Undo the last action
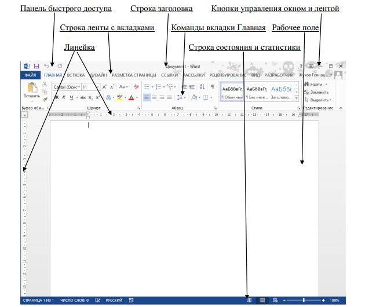The width and height of the screenshot is (369, 307). 46,66
